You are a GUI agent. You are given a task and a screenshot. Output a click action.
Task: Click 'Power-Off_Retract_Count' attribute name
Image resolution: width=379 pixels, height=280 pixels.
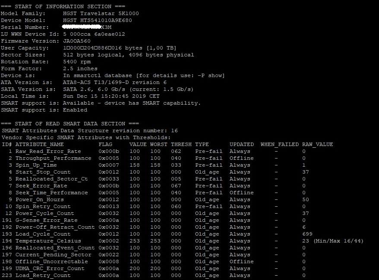point(55,227)
